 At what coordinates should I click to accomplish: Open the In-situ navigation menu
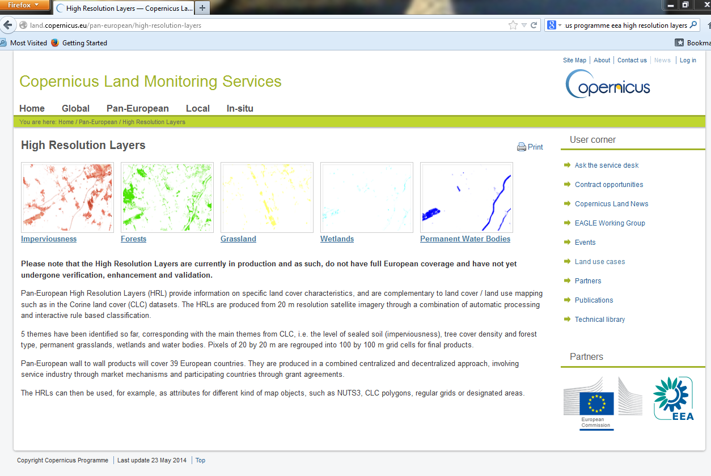pos(240,108)
